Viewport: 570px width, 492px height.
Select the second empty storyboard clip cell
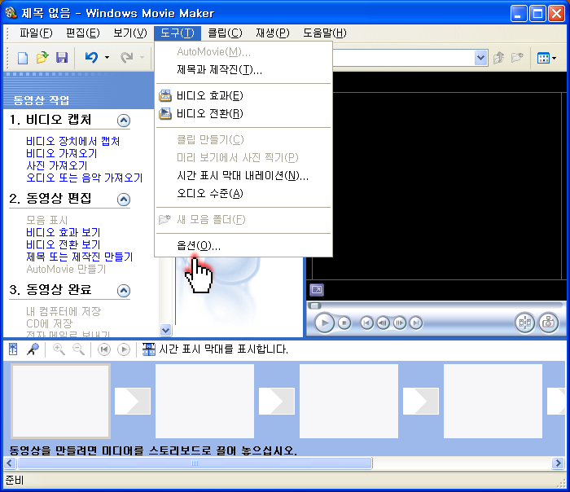pyautogui.click(x=204, y=401)
